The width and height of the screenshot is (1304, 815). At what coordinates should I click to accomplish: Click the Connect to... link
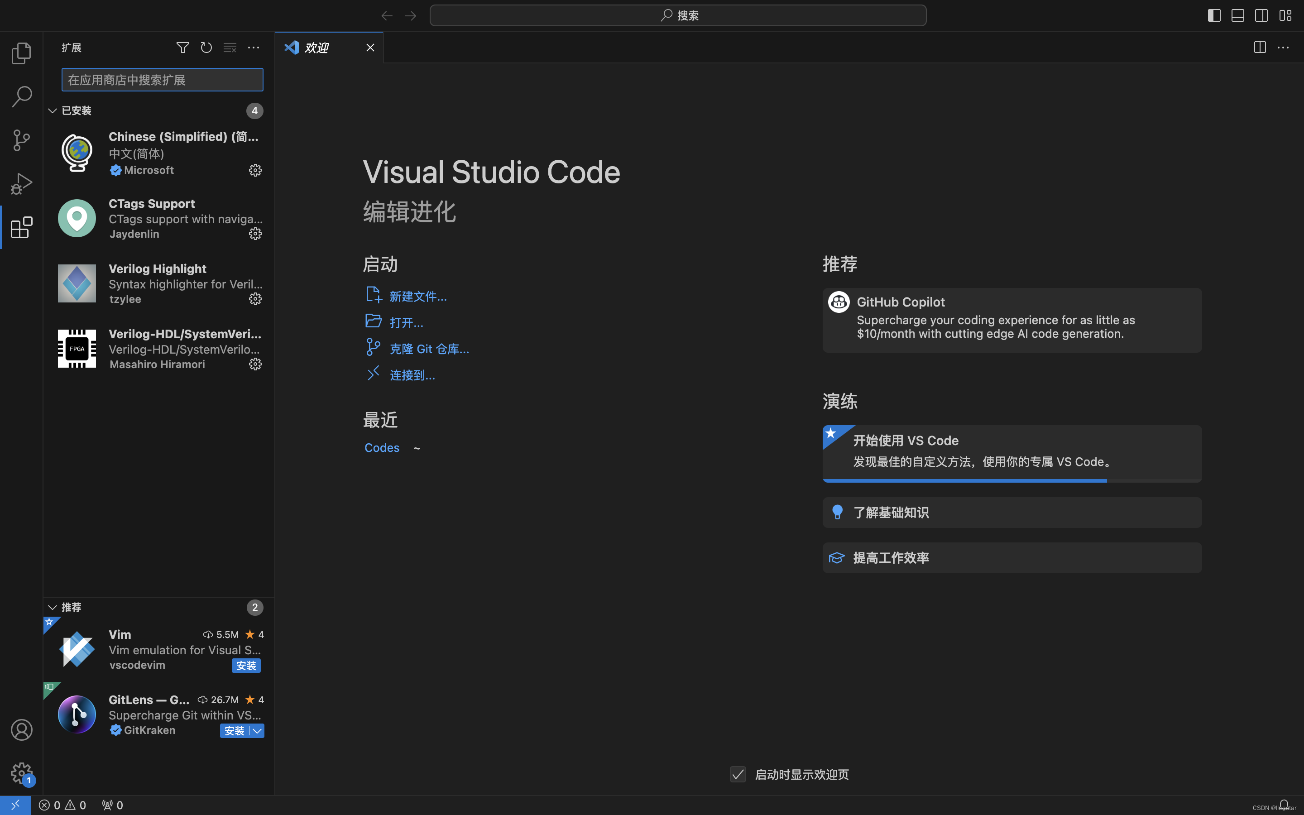(412, 375)
